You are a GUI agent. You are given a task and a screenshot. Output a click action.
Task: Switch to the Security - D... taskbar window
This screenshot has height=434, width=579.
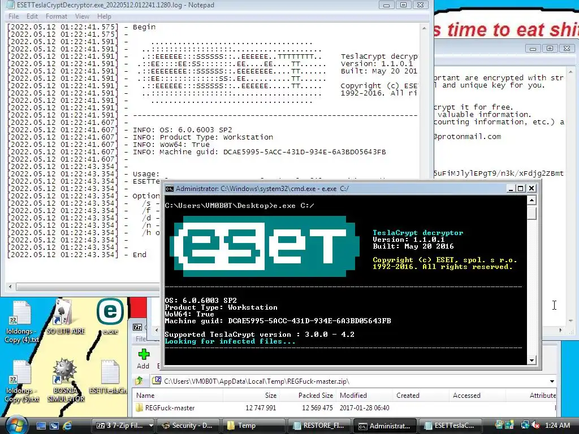point(188,426)
